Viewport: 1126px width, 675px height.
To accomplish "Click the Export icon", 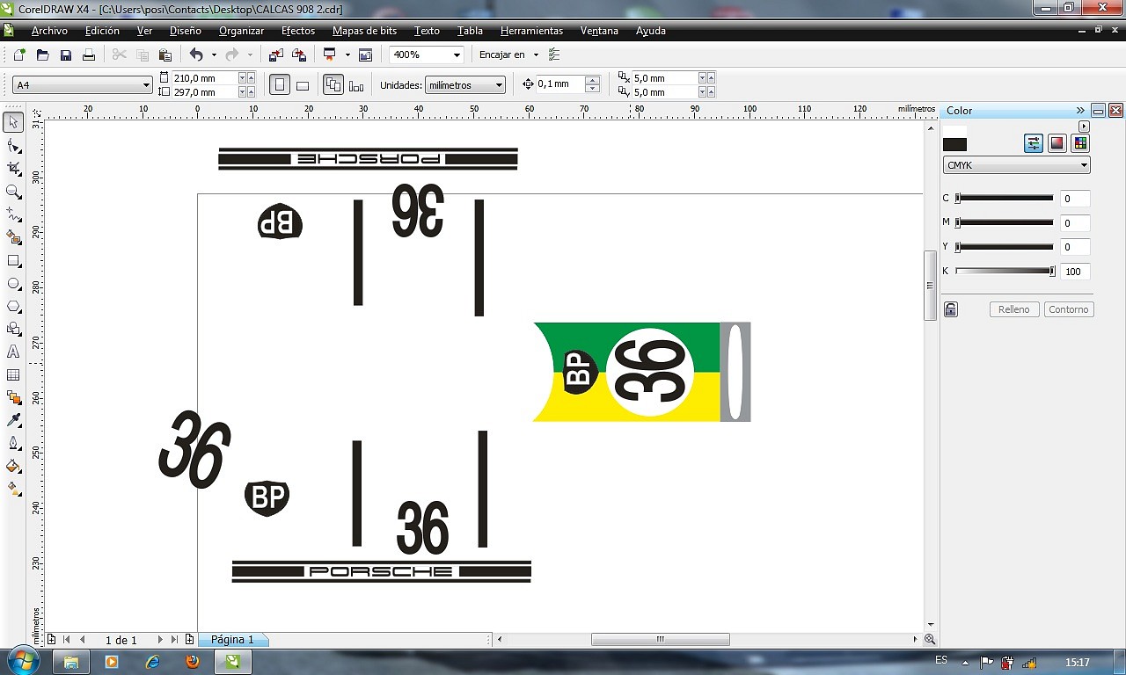I will pyautogui.click(x=299, y=54).
